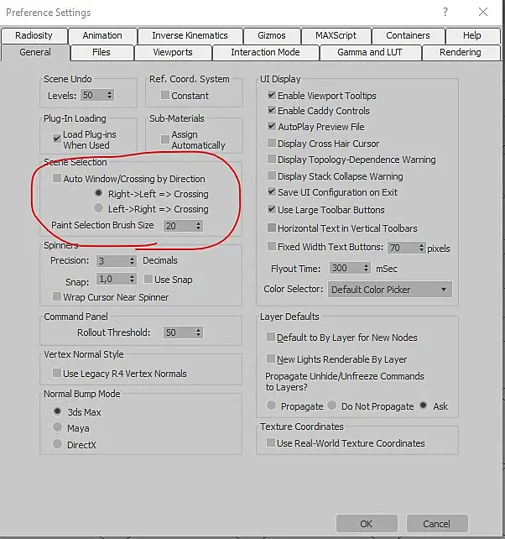Click Snap value spinner arrows
505x539 pixels.
coord(132,279)
